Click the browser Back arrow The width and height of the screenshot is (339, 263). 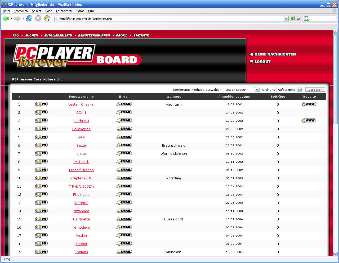(x=6, y=19)
